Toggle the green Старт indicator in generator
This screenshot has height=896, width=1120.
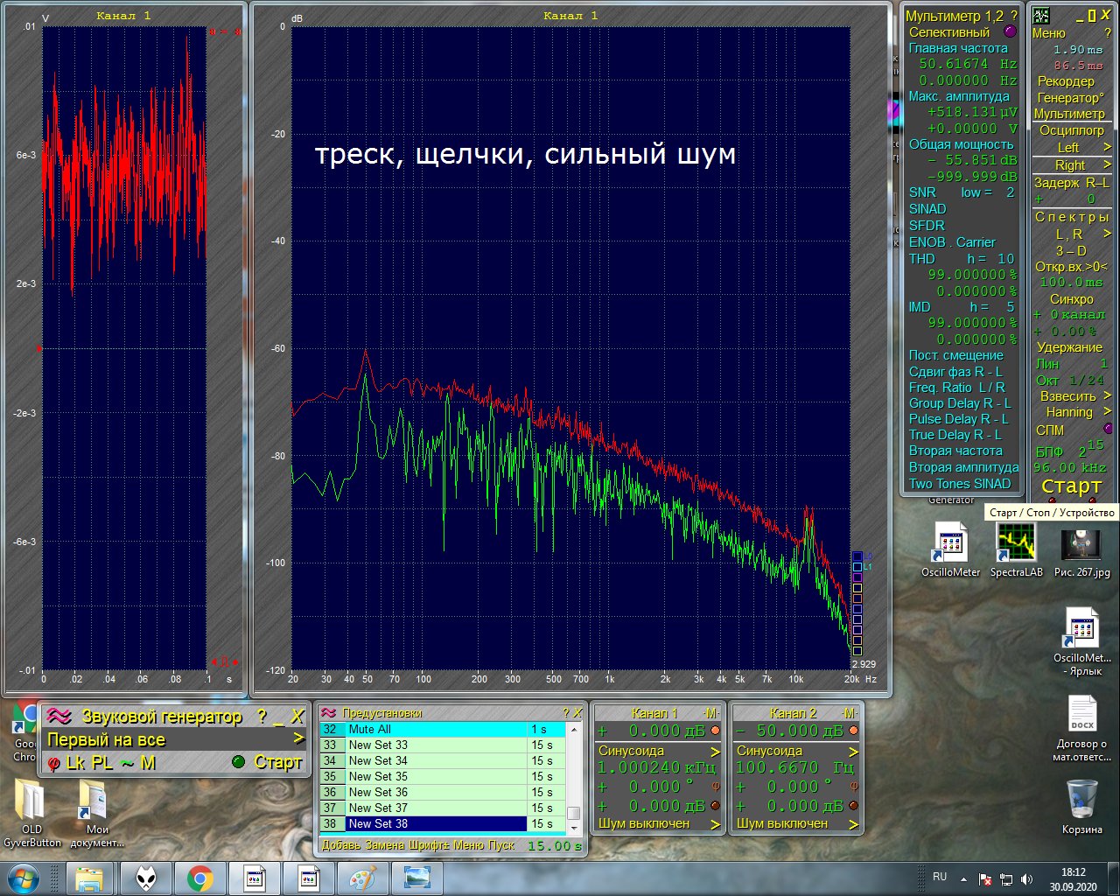238,762
